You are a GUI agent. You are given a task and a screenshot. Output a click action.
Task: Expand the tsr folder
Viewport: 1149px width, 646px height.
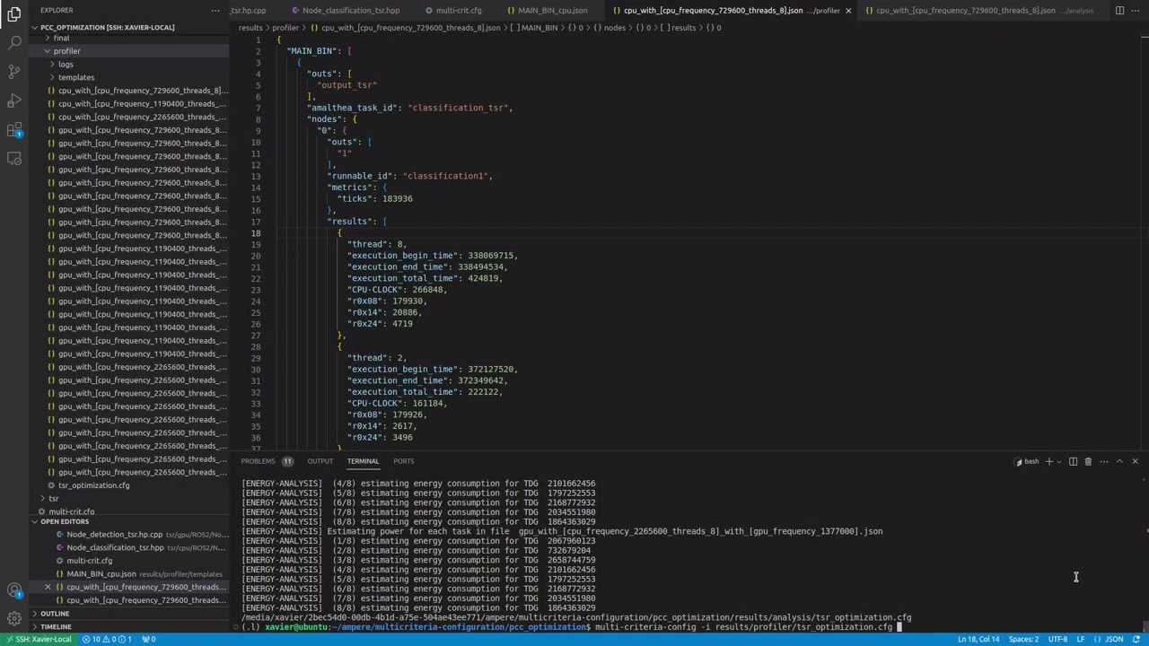[x=53, y=499]
